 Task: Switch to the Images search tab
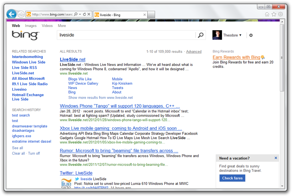point(31,26)
